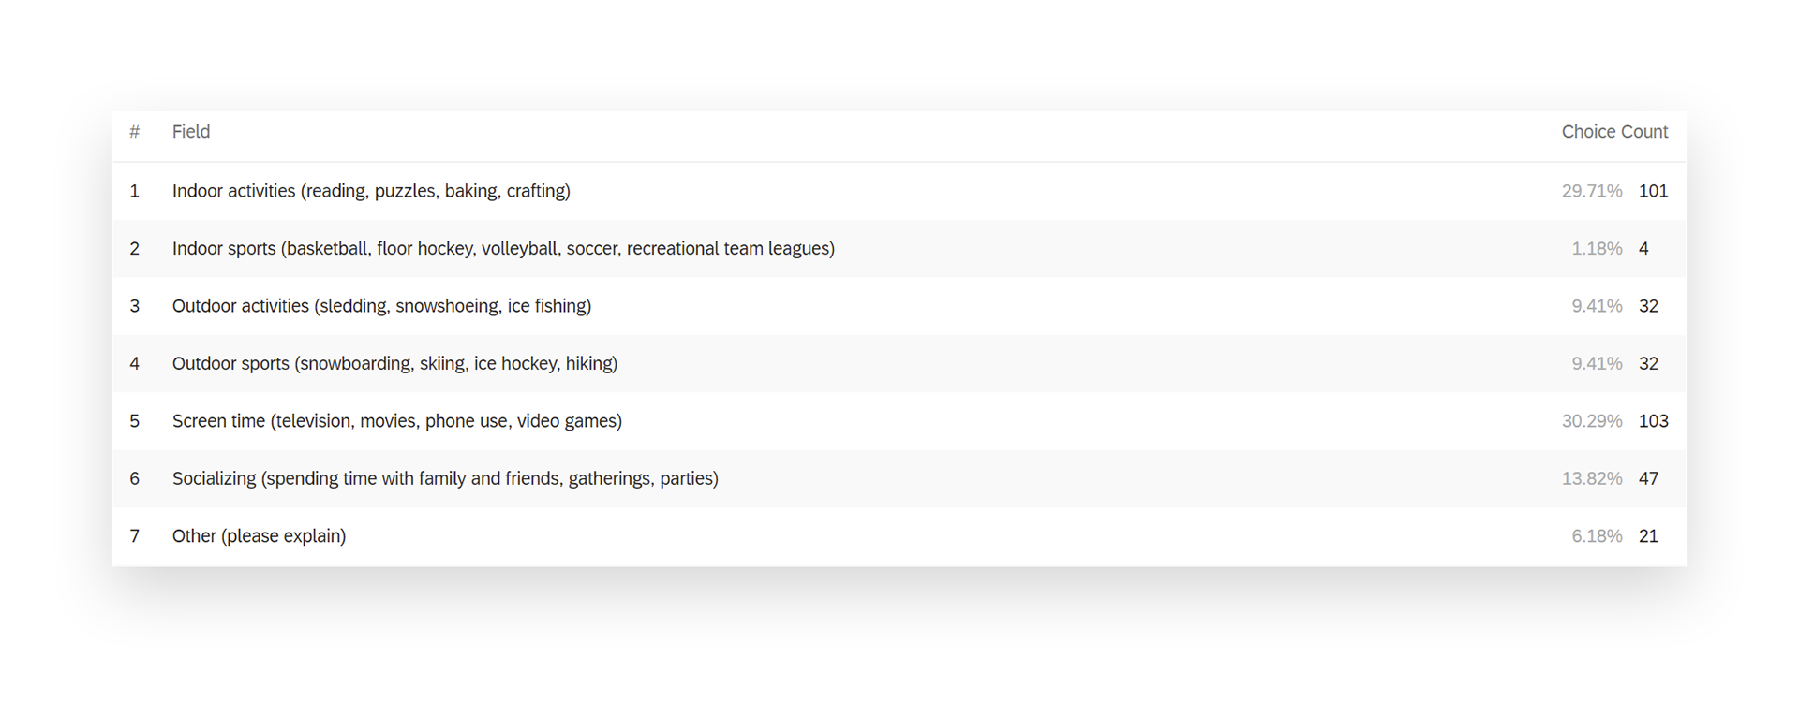
Task: Click the "Choice Count" column header
Action: pyautogui.click(x=1614, y=132)
